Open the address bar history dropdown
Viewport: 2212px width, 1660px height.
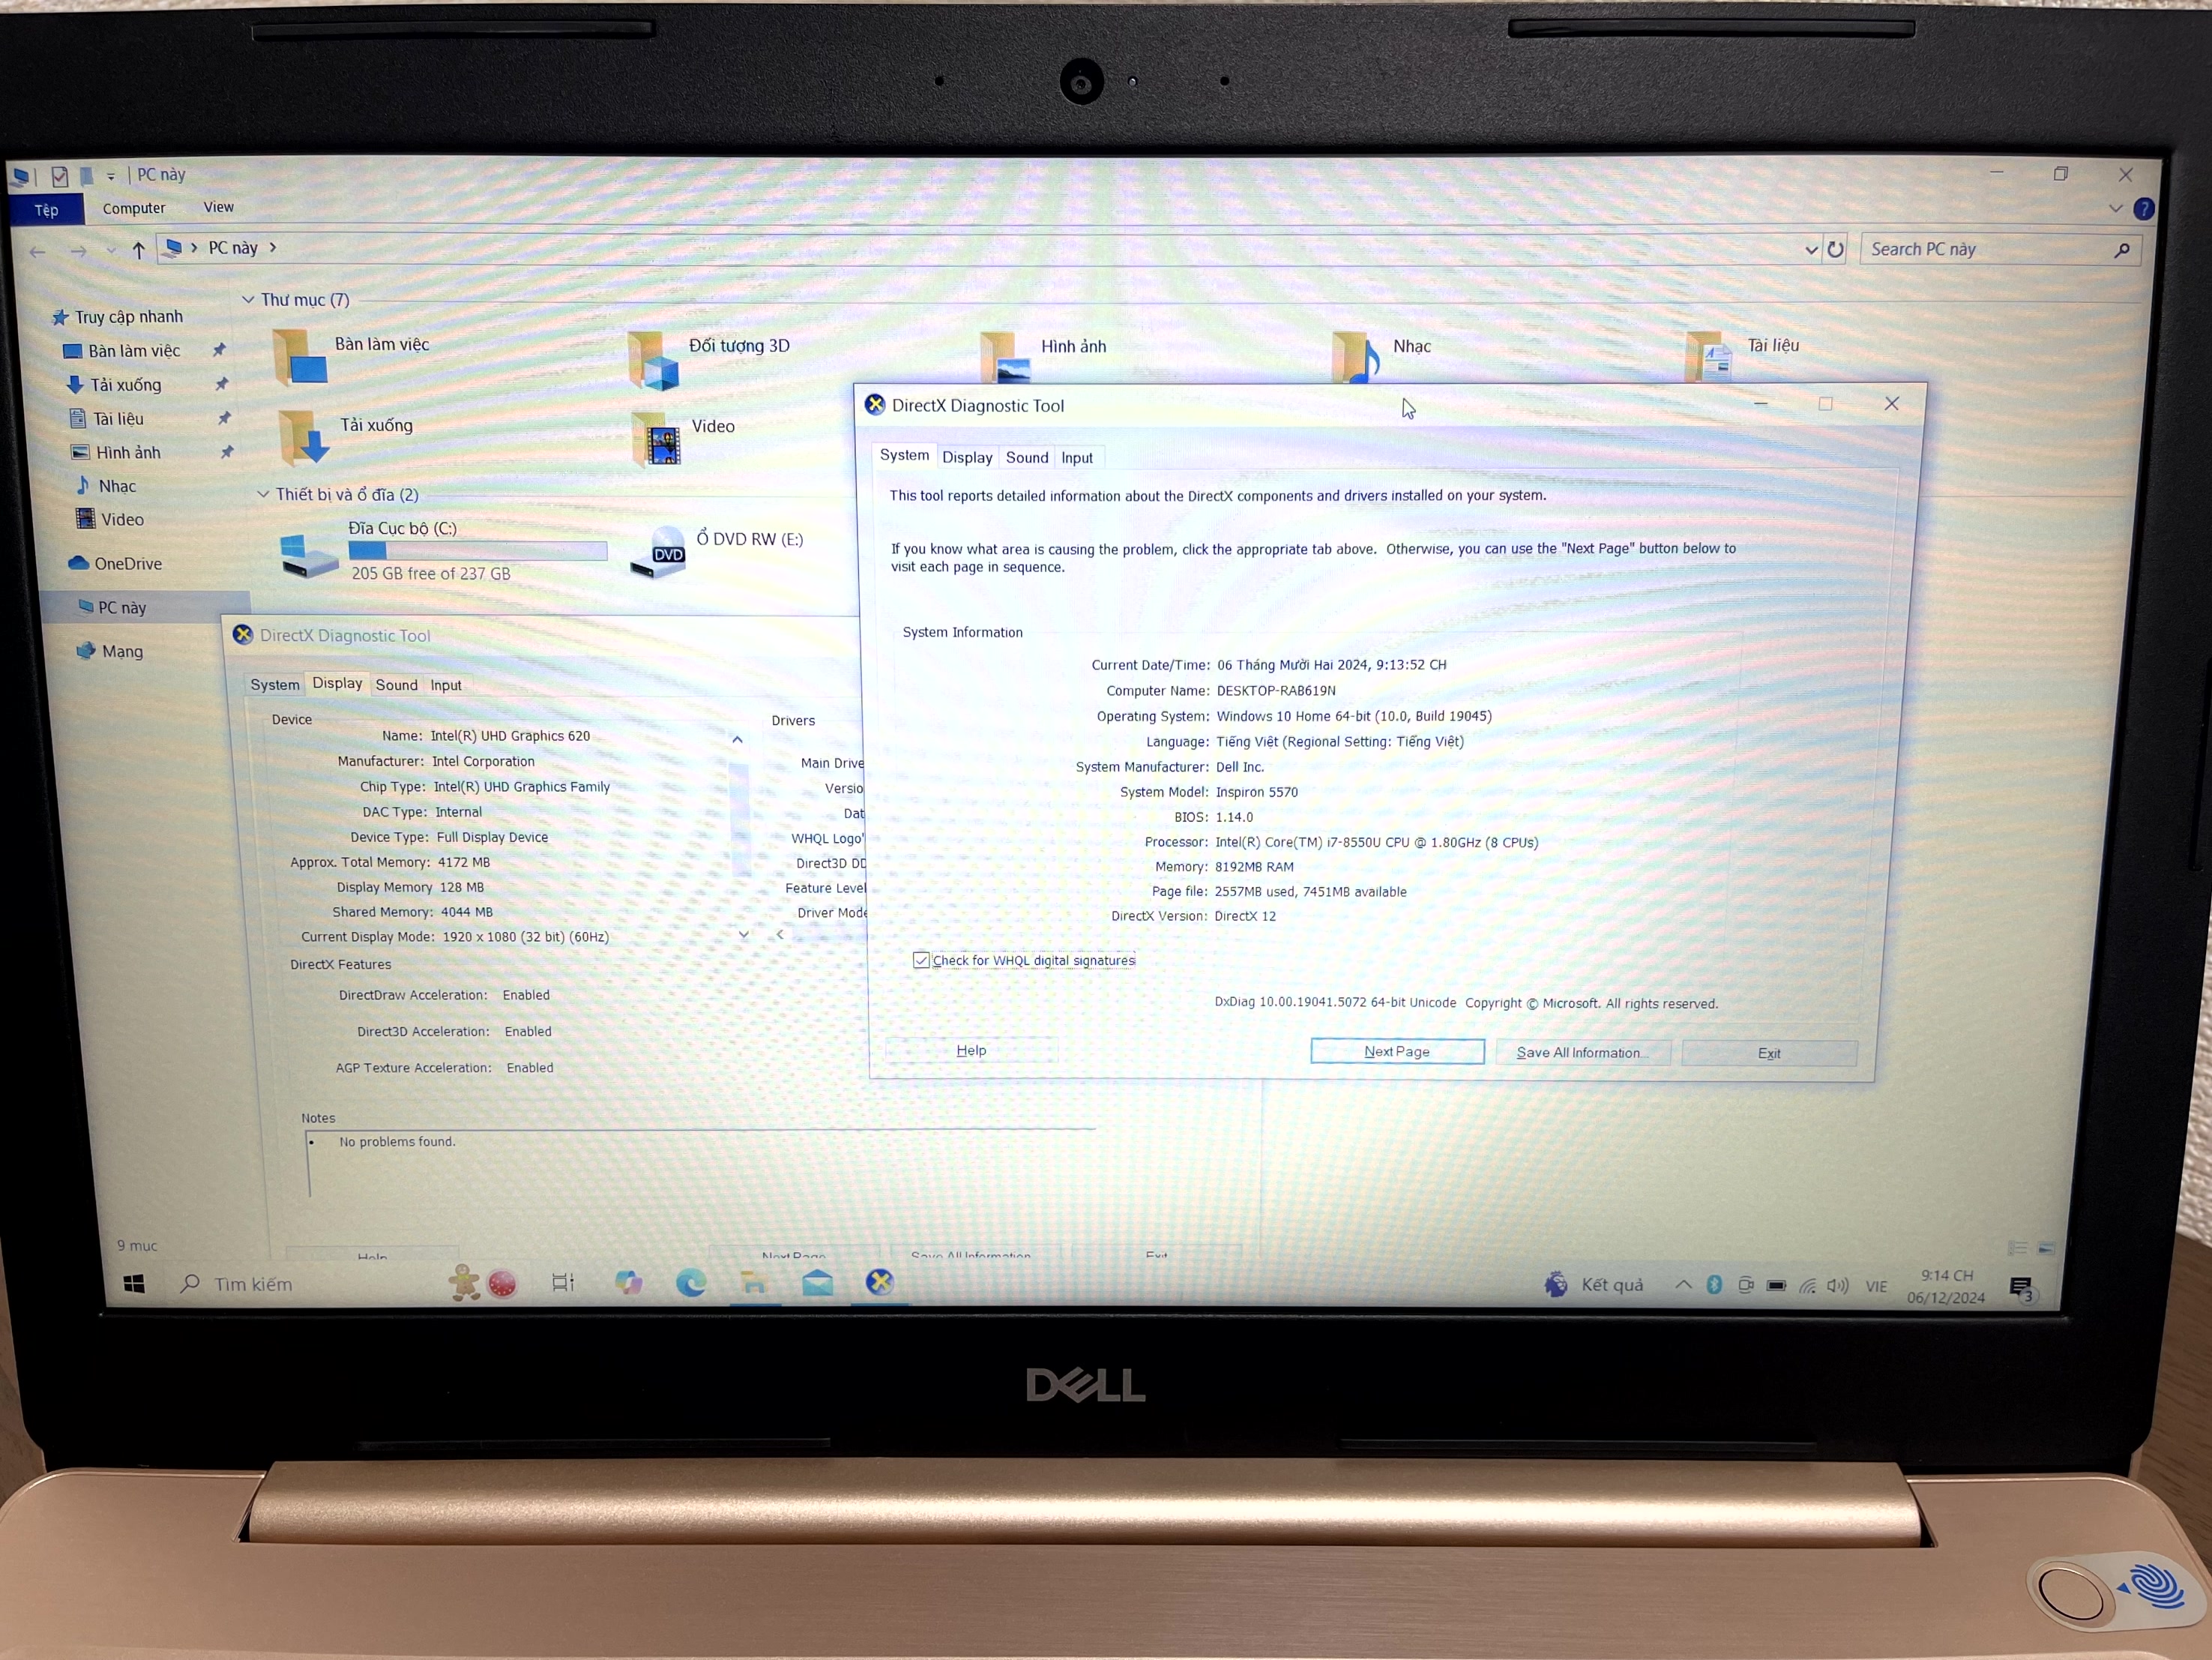1811,250
